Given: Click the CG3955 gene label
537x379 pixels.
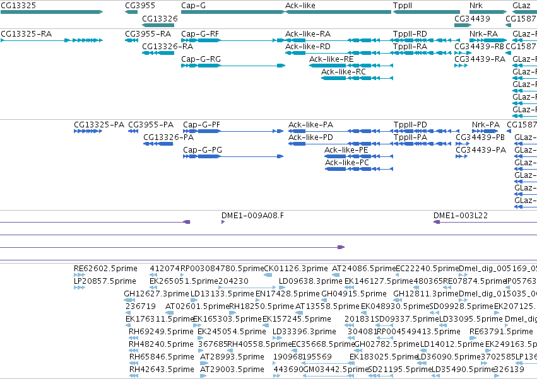Looking at the screenshot, I should 139,6.
